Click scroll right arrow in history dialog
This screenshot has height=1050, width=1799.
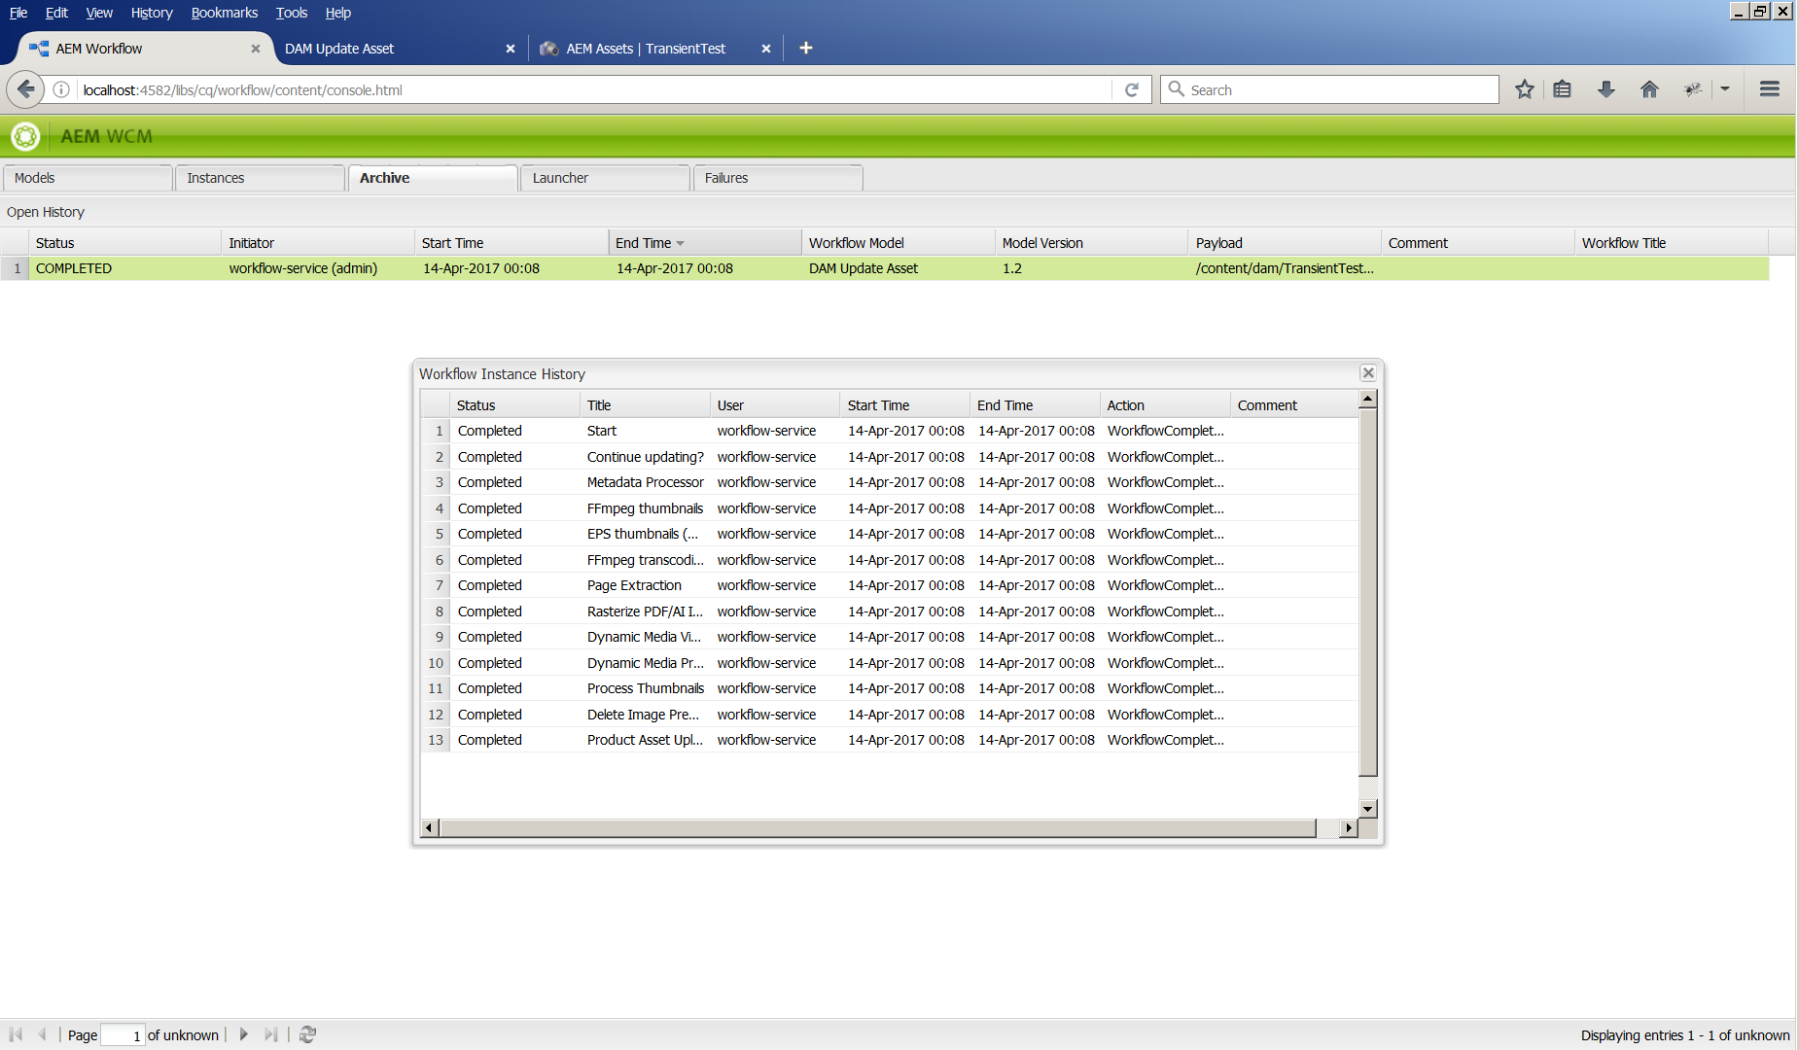click(1348, 828)
